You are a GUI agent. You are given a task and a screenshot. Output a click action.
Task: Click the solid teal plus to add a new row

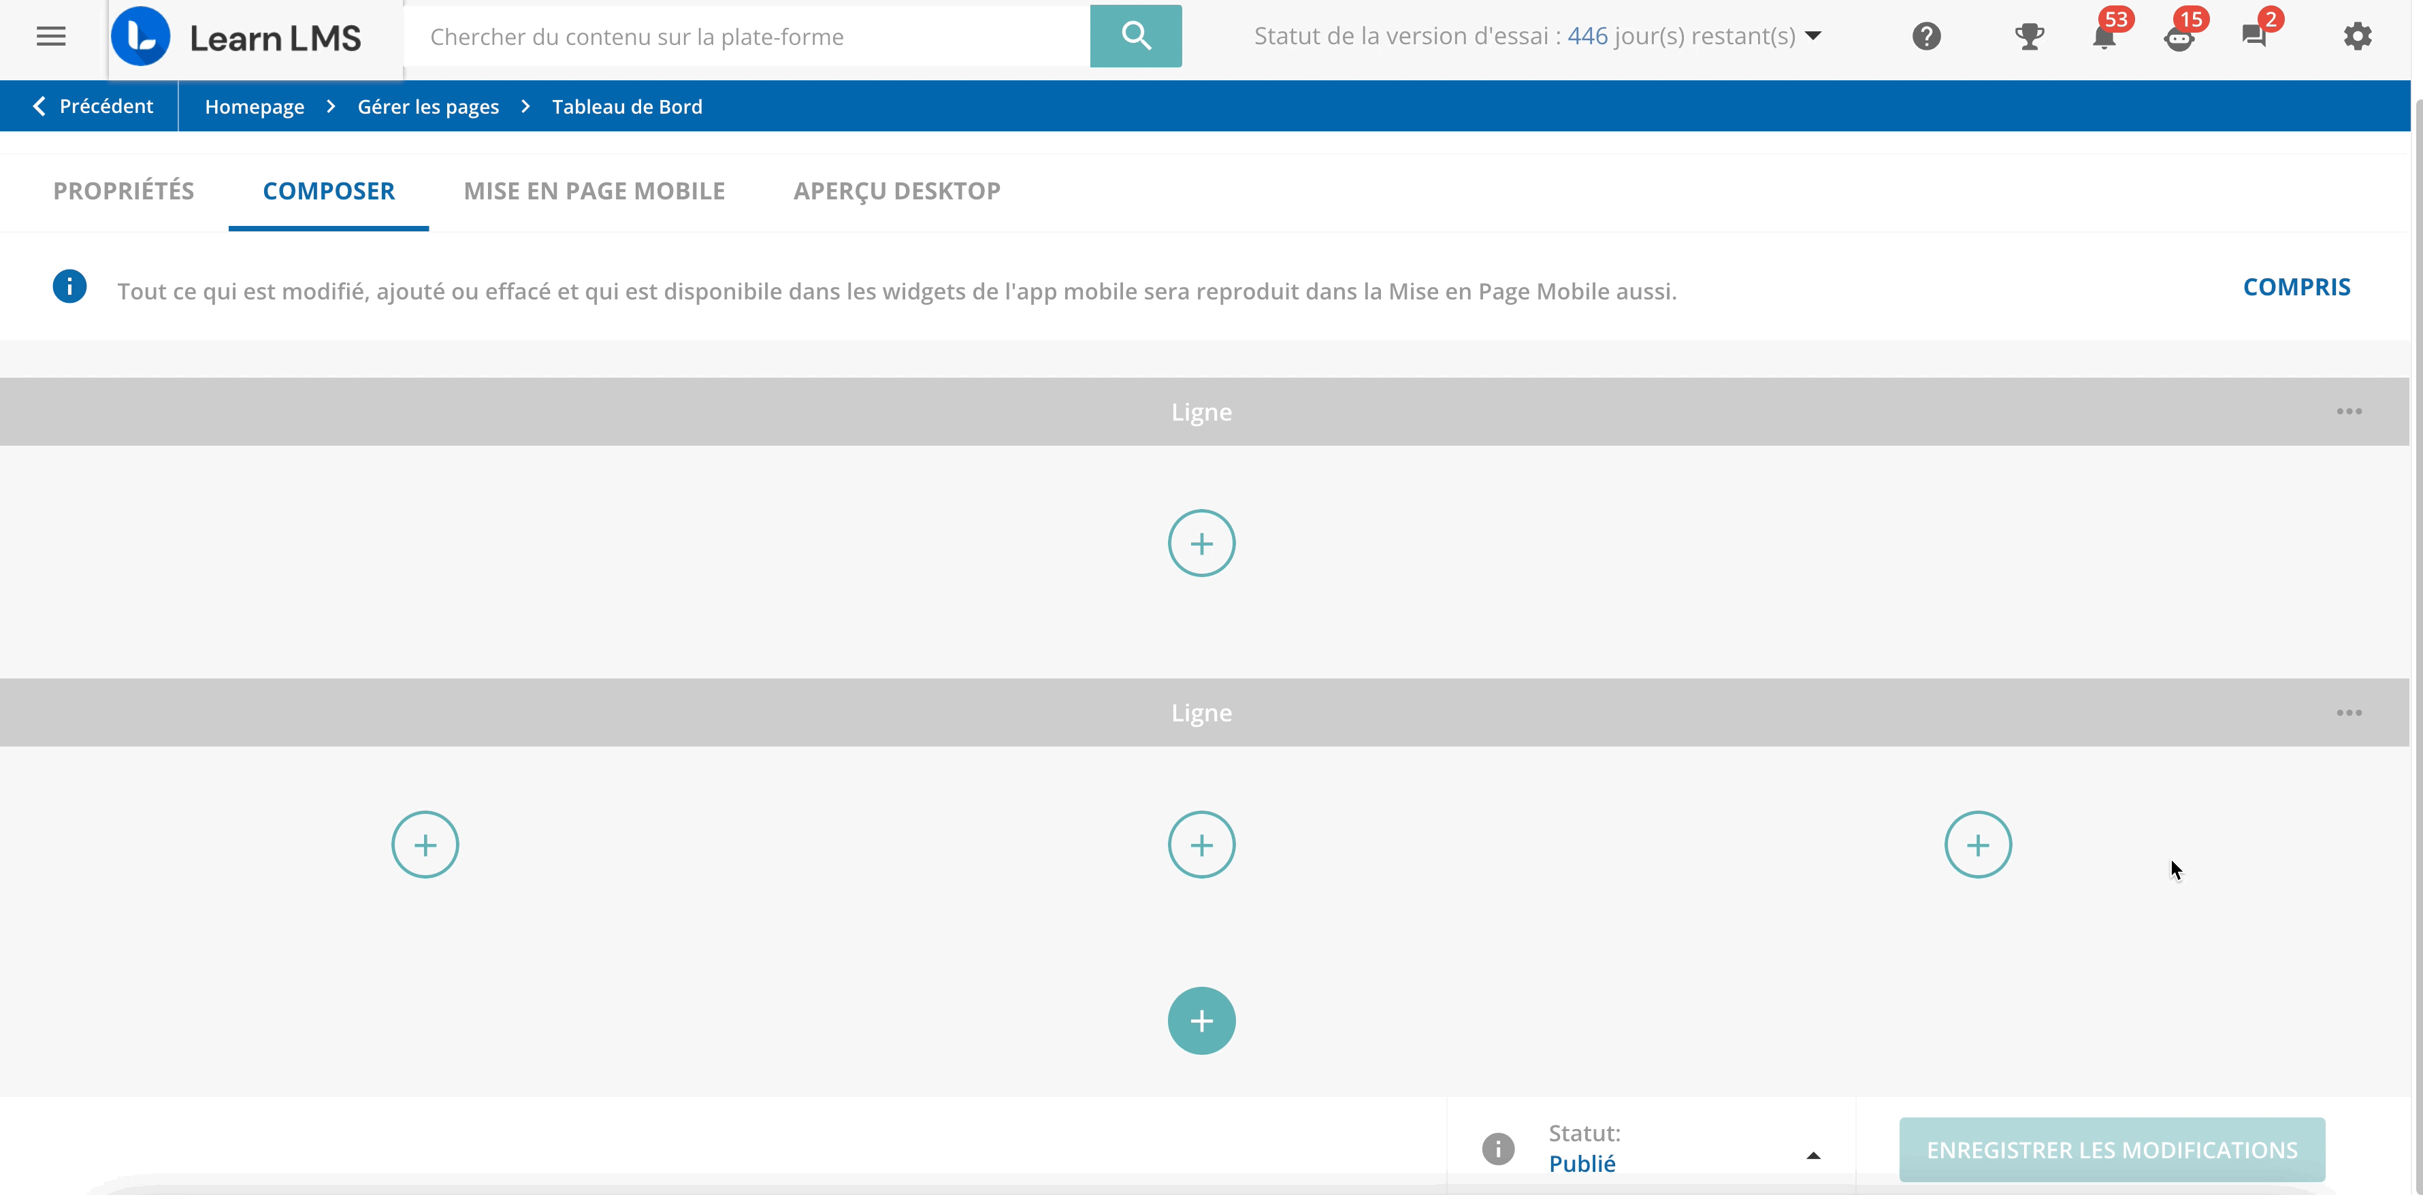1201,1020
